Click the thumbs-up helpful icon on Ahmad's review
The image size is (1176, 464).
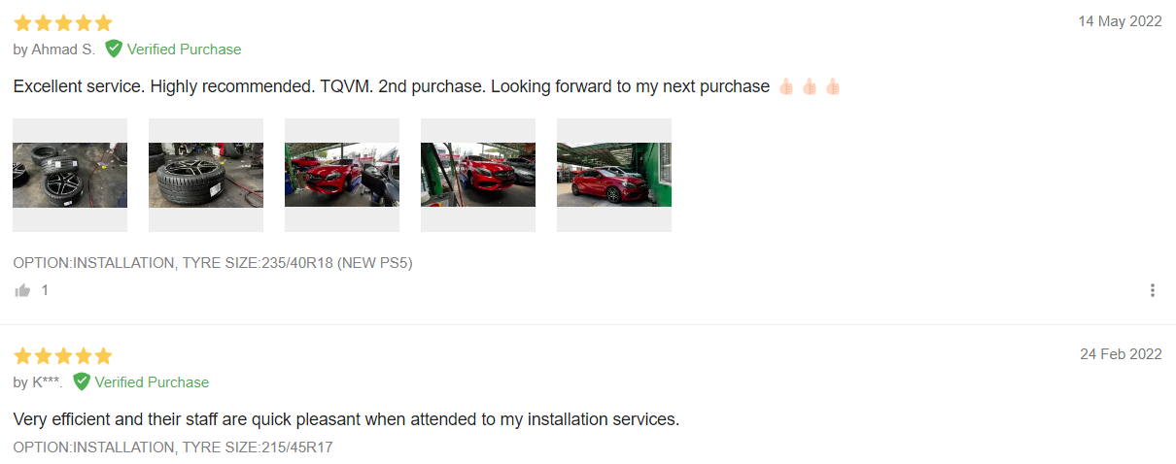[21, 290]
